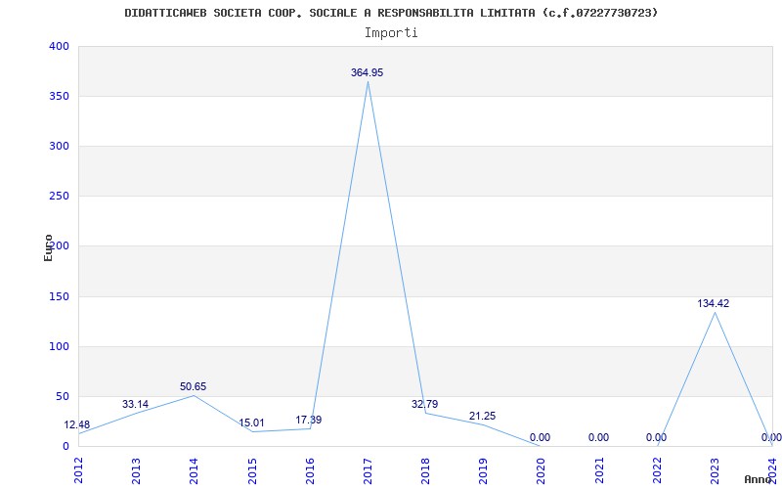Select the 33.14 data label
Screen dimensions: 782x489
[x=135, y=404]
